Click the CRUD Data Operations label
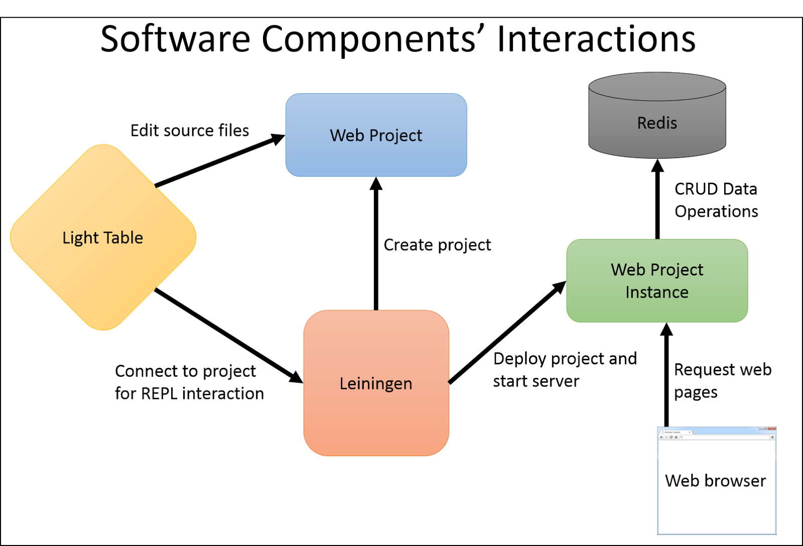 coord(716,200)
